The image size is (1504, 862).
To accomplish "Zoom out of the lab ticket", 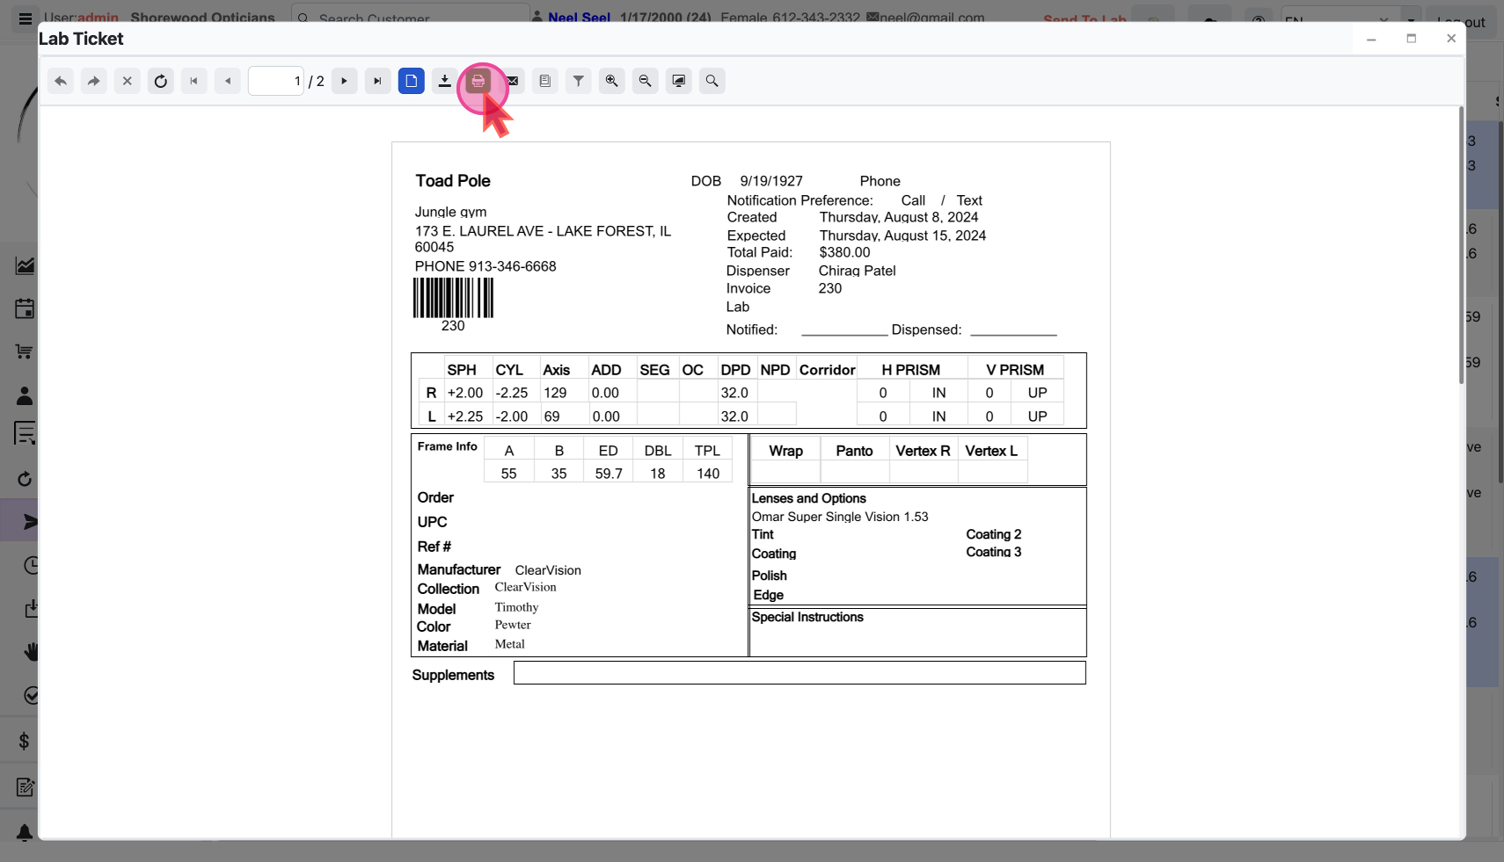I will (x=646, y=81).
